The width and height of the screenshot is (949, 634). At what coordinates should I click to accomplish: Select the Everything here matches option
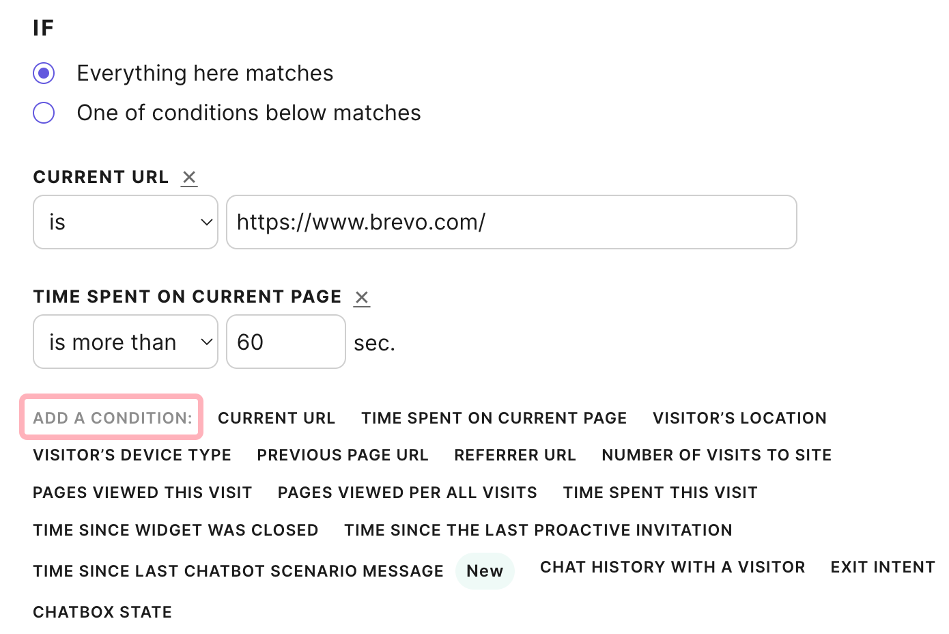pyautogui.click(x=44, y=73)
